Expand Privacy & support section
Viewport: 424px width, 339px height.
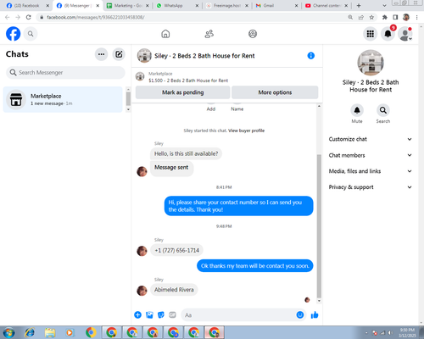coord(371,187)
